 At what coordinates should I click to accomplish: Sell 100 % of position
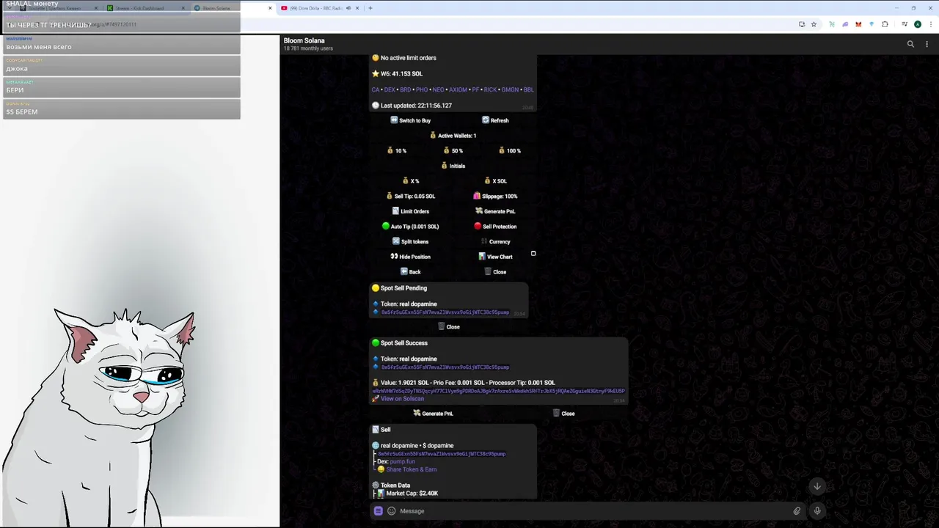pyautogui.click(x=508, y=151)
